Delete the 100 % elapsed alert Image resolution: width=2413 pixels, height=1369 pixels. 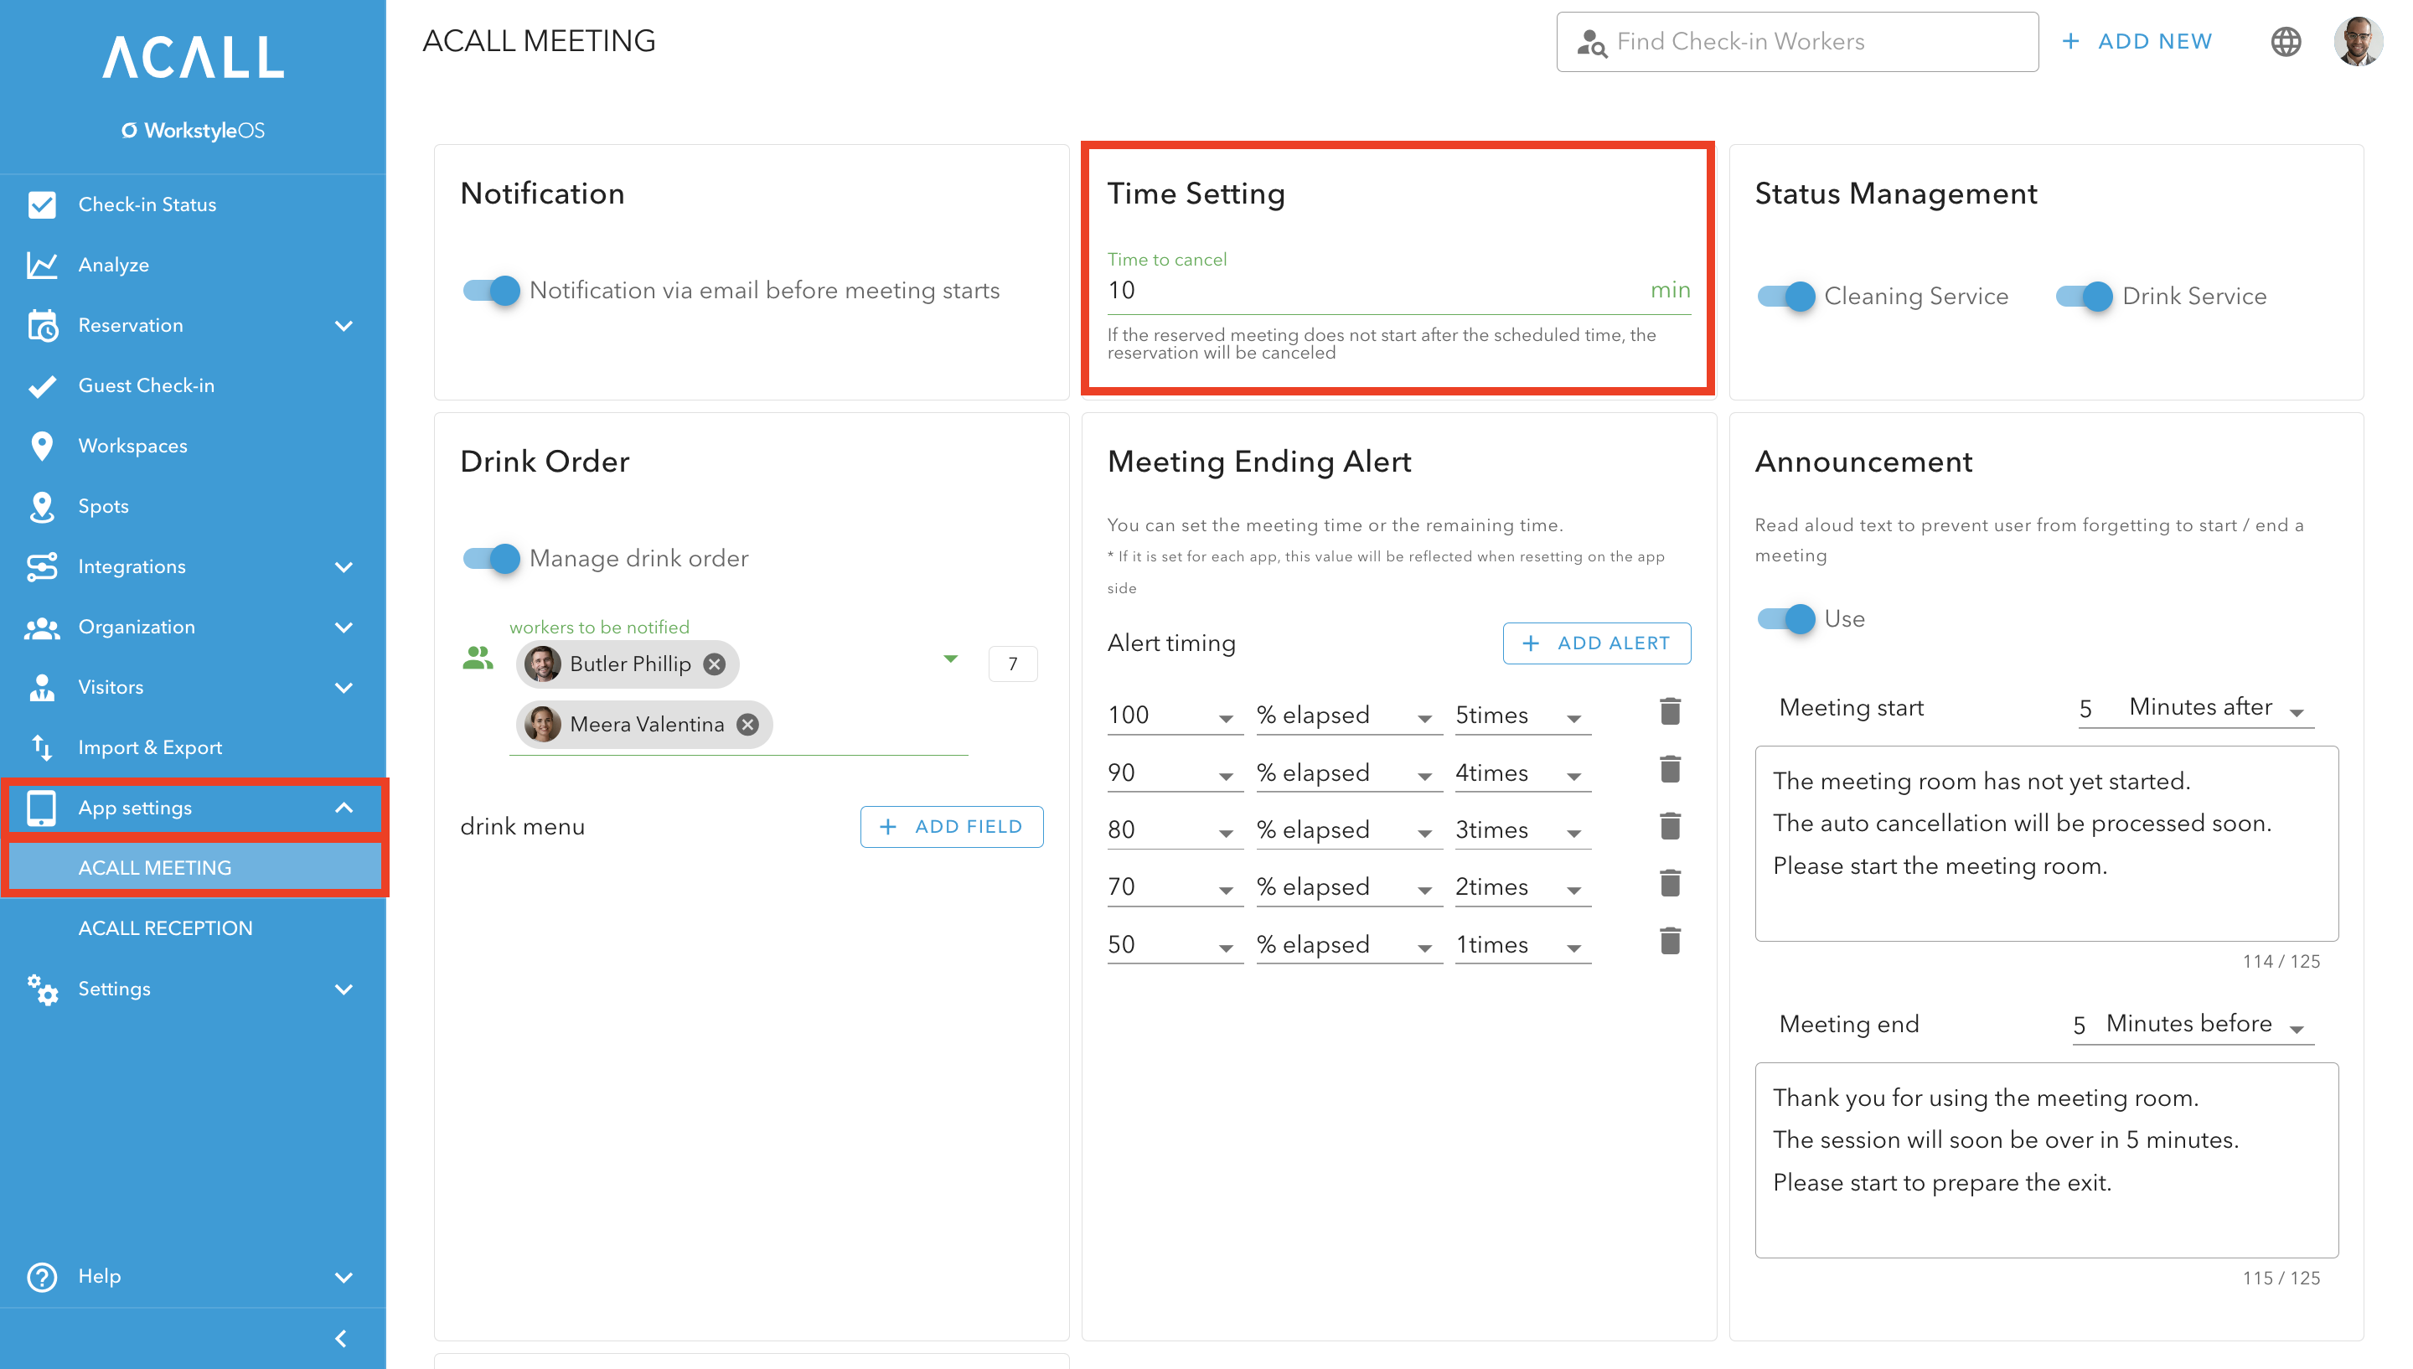(x=1670, y=712)
